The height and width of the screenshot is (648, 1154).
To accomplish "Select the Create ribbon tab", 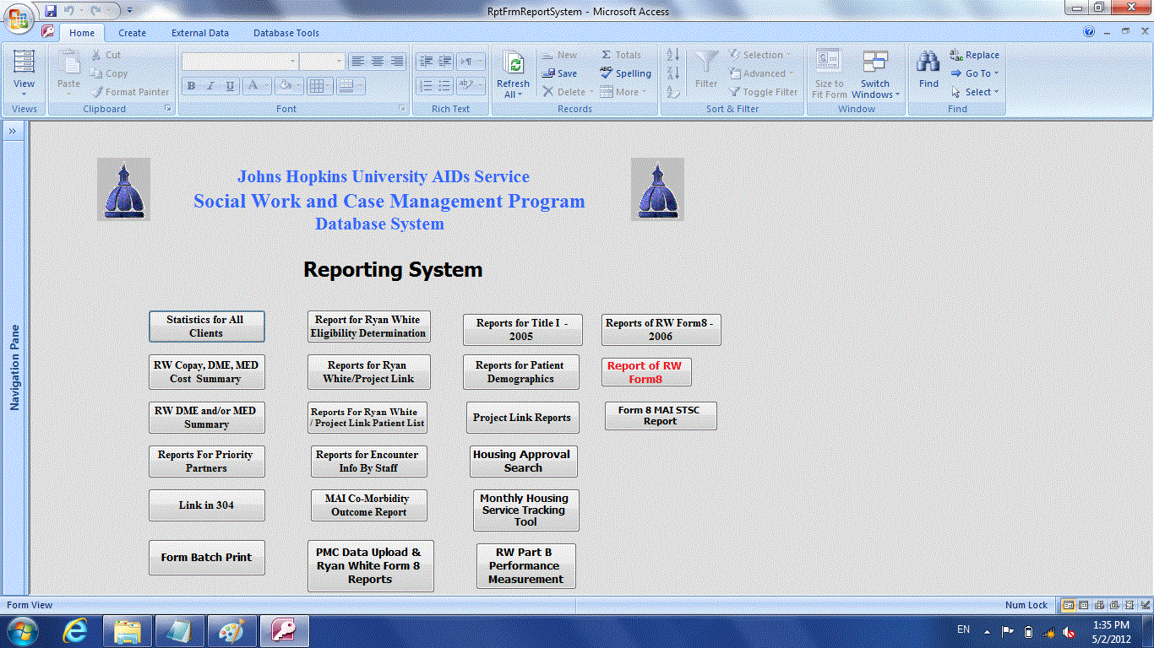I will (132, 33).
